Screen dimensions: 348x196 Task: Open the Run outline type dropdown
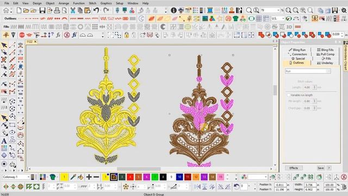(x=328, y=71)
